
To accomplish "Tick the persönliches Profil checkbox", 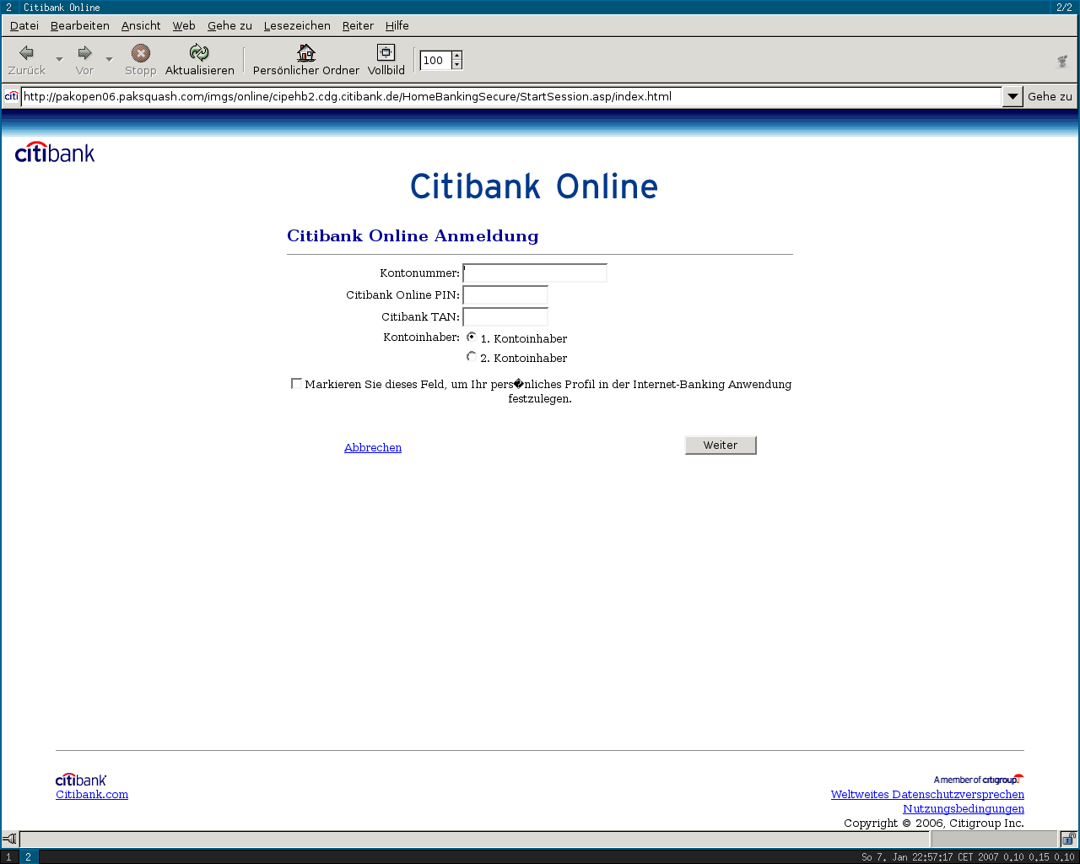I will (x=296, y=383).
